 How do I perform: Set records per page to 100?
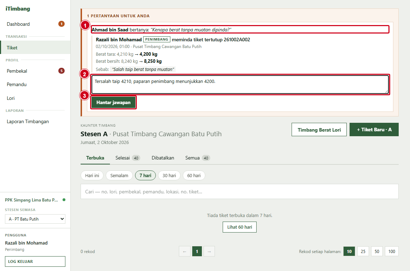pyautogui.click(x=392, y=252)
